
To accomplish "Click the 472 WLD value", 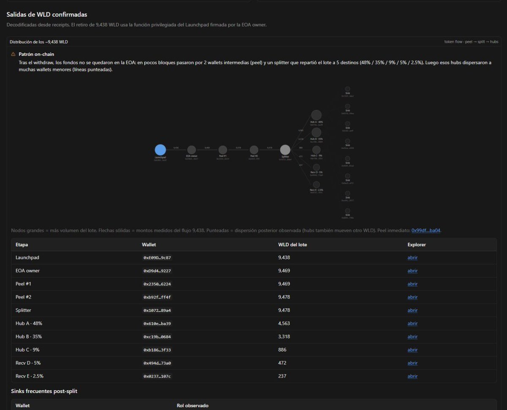I will (x=282, y=363).
